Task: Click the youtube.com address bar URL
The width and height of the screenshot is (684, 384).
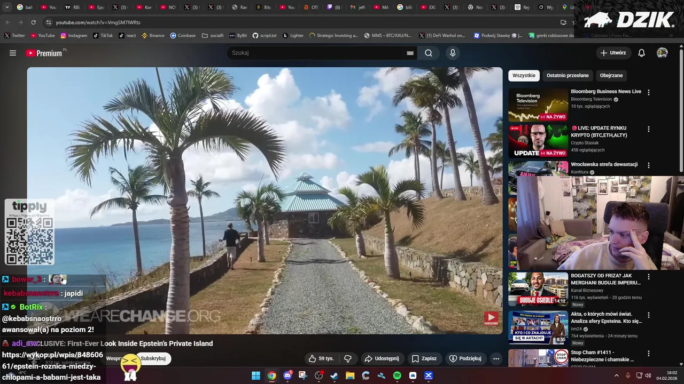Action: pyautogui.click(x=98, y=22)
